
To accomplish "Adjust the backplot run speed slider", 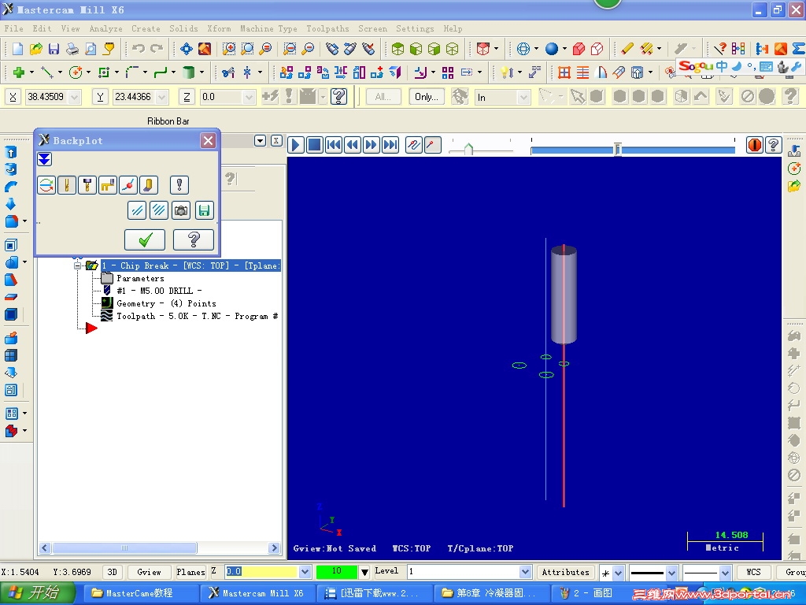I will pyautogui.click(x=468, y=149).
